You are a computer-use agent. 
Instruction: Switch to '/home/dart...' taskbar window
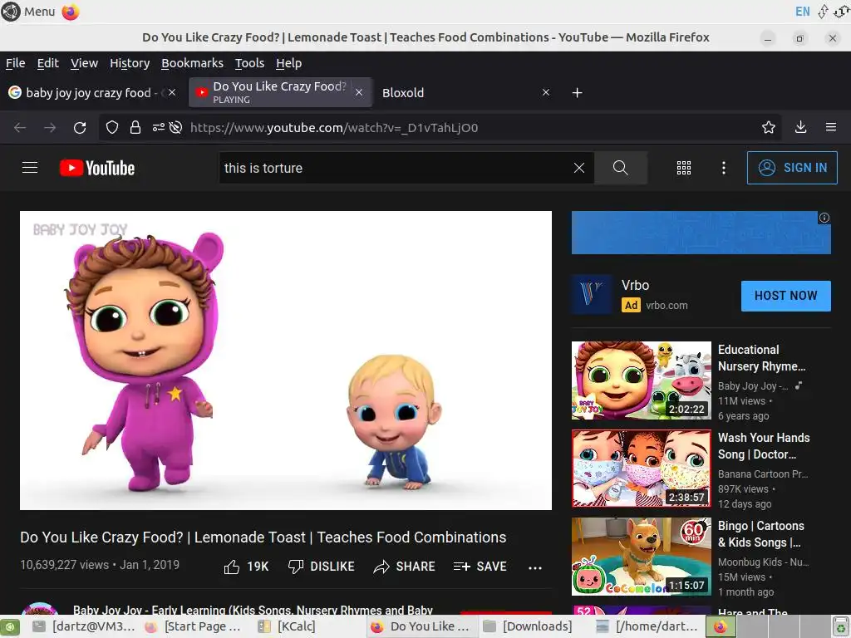click(647, 626)
